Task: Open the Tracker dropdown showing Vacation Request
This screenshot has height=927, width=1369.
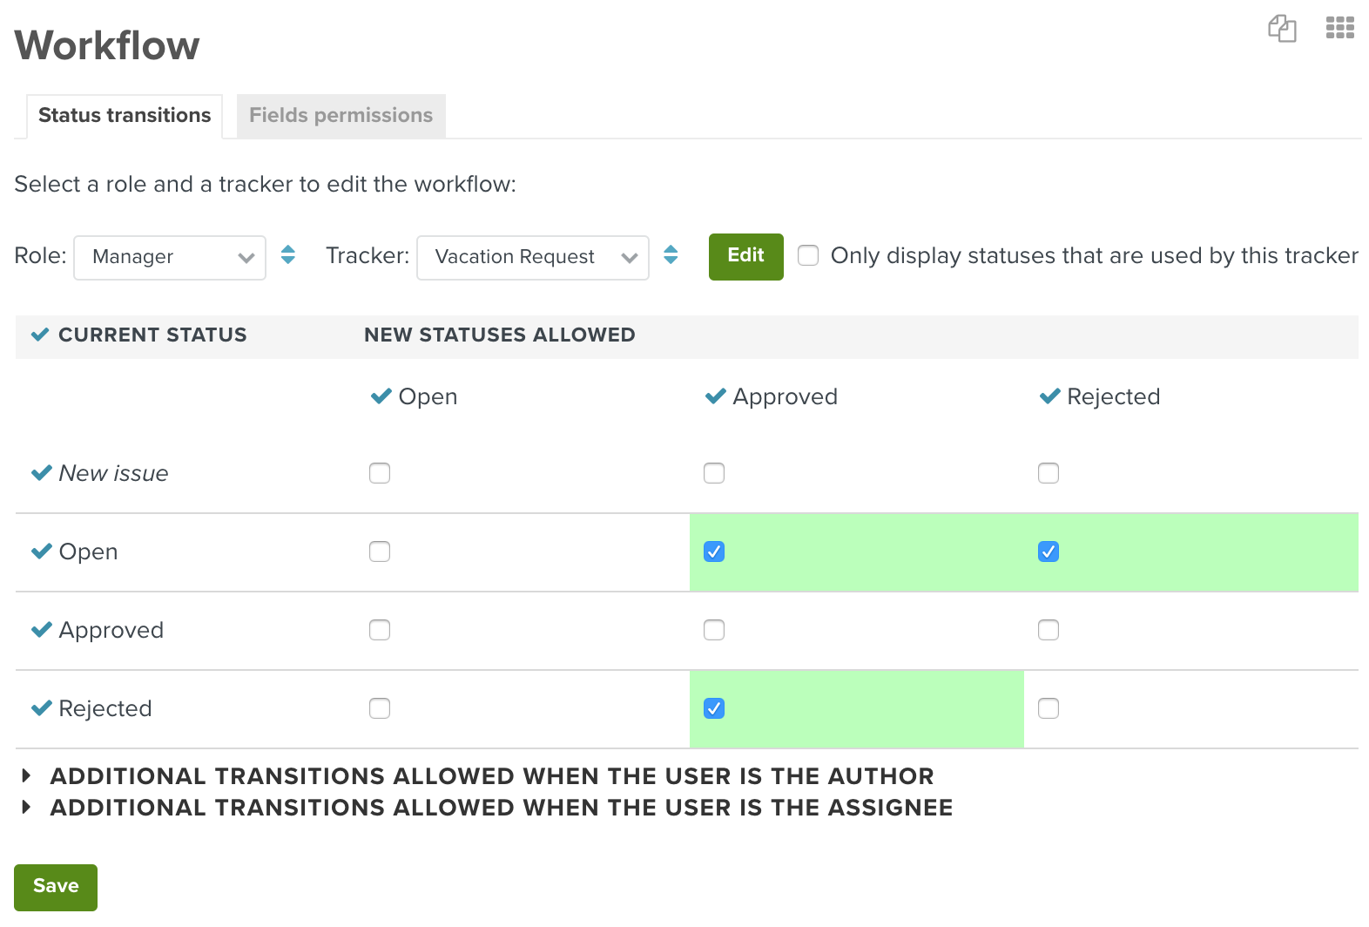Action: [533, 257]
